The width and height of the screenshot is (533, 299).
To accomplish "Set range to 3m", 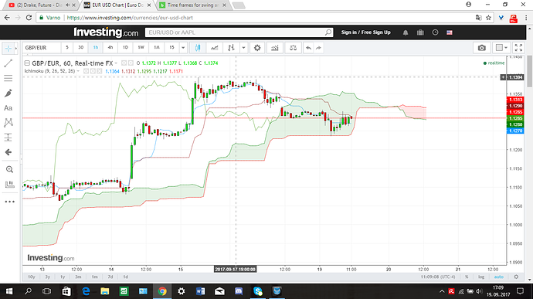I will pyautogui.click(x=78, y=277).
